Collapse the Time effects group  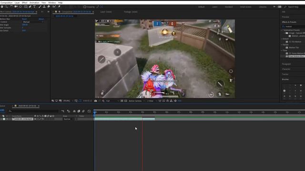click(282, 50)
